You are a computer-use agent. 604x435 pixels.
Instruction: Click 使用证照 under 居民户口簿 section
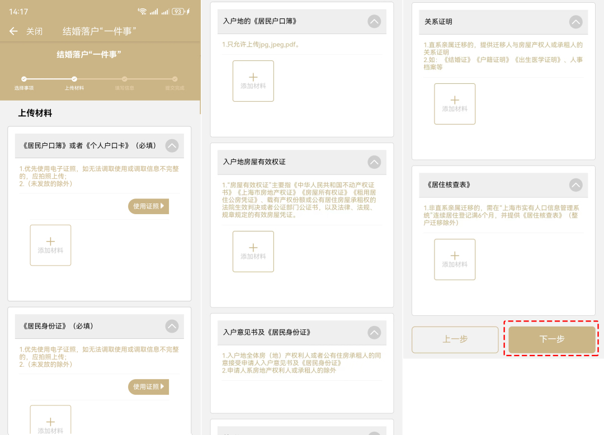(148, 206)
